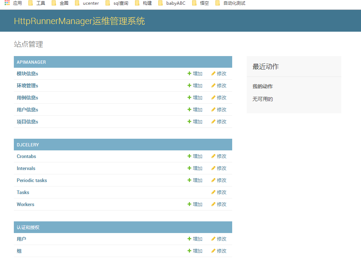Screen dimensions: 361x280
Task: Click 修改 for 环境管理s
Action: click(219, 86)
